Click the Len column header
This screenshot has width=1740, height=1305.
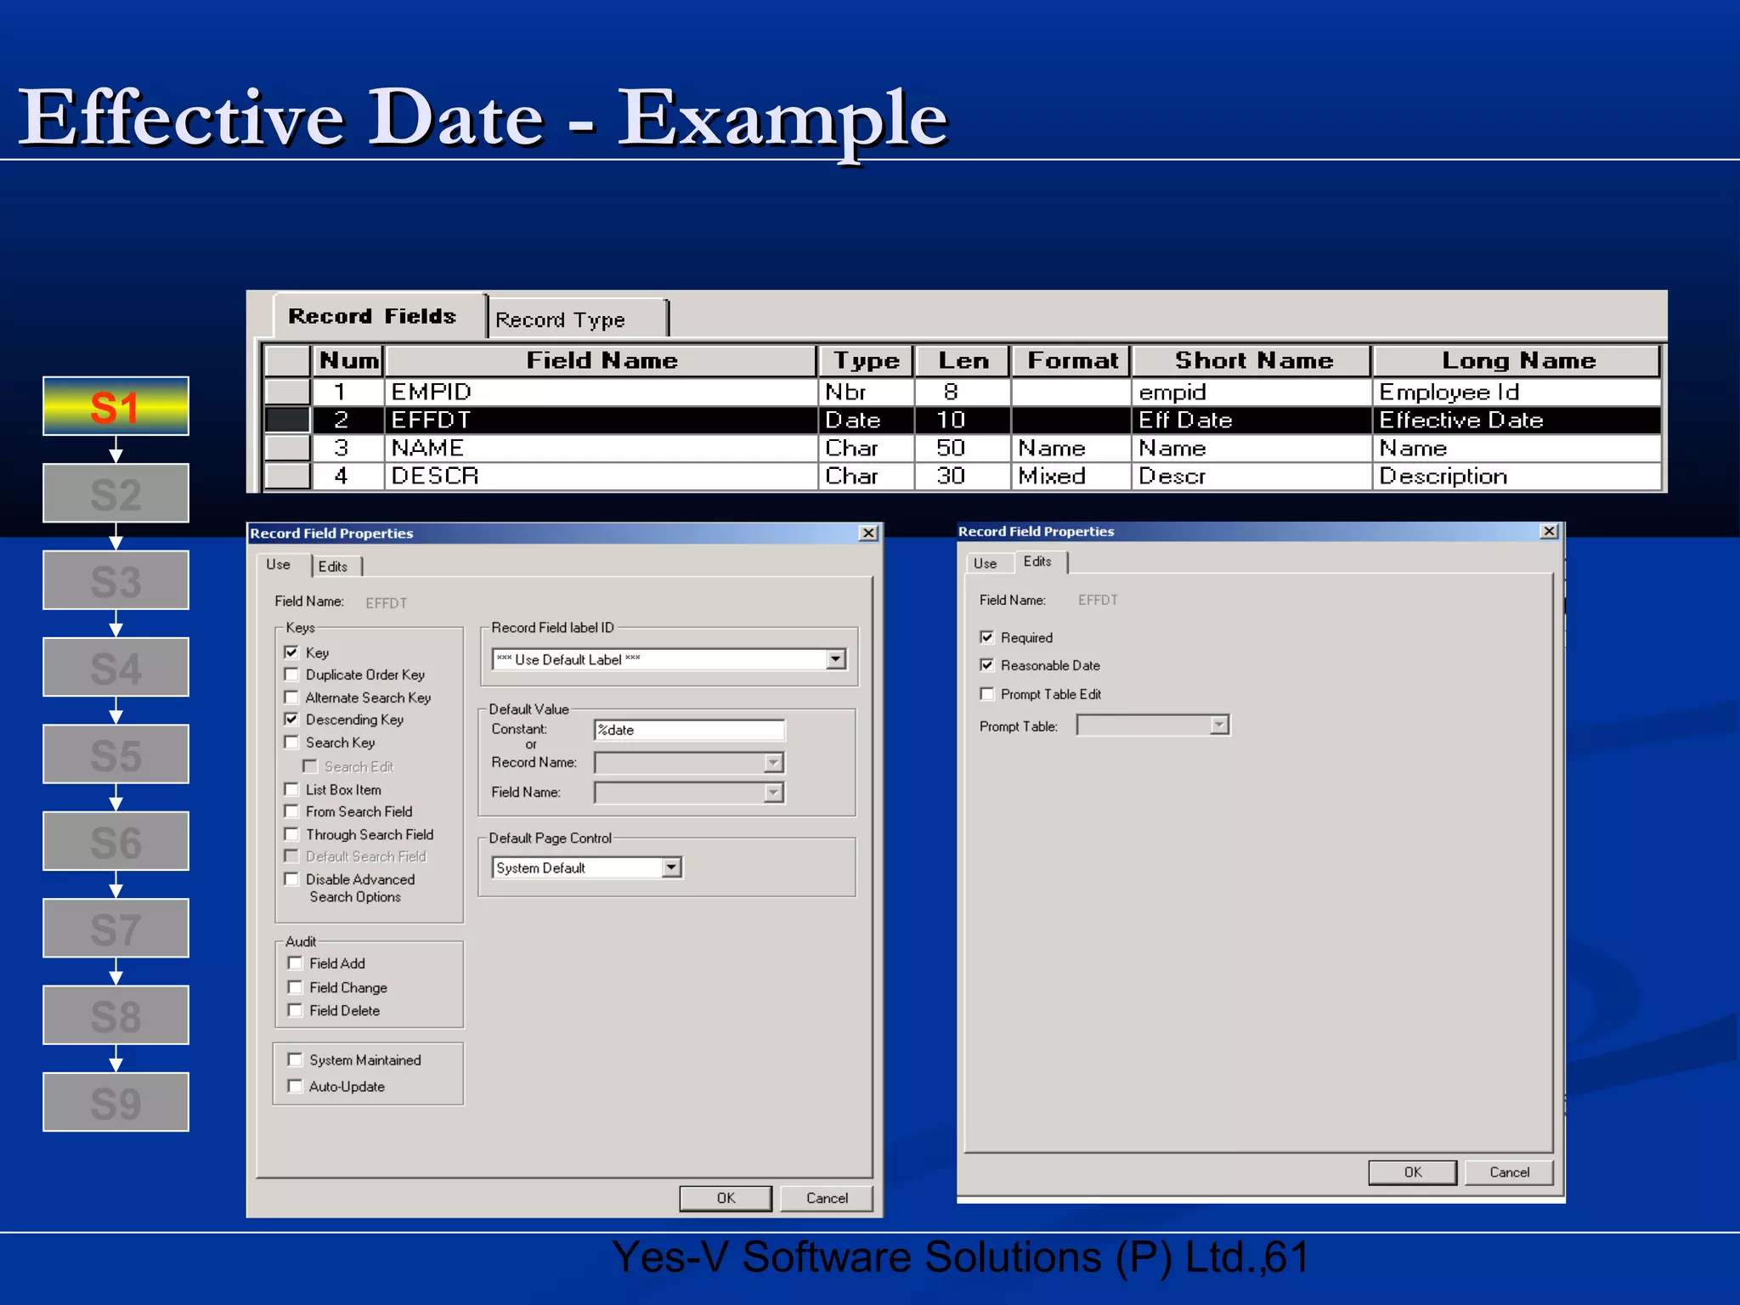tap(963, 360)
